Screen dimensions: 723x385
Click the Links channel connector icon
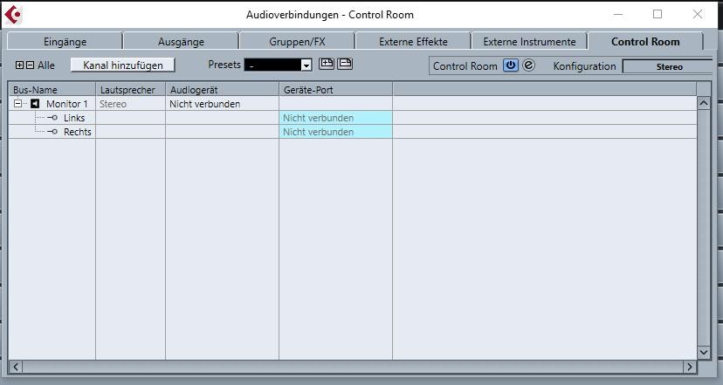pos(52,118)
